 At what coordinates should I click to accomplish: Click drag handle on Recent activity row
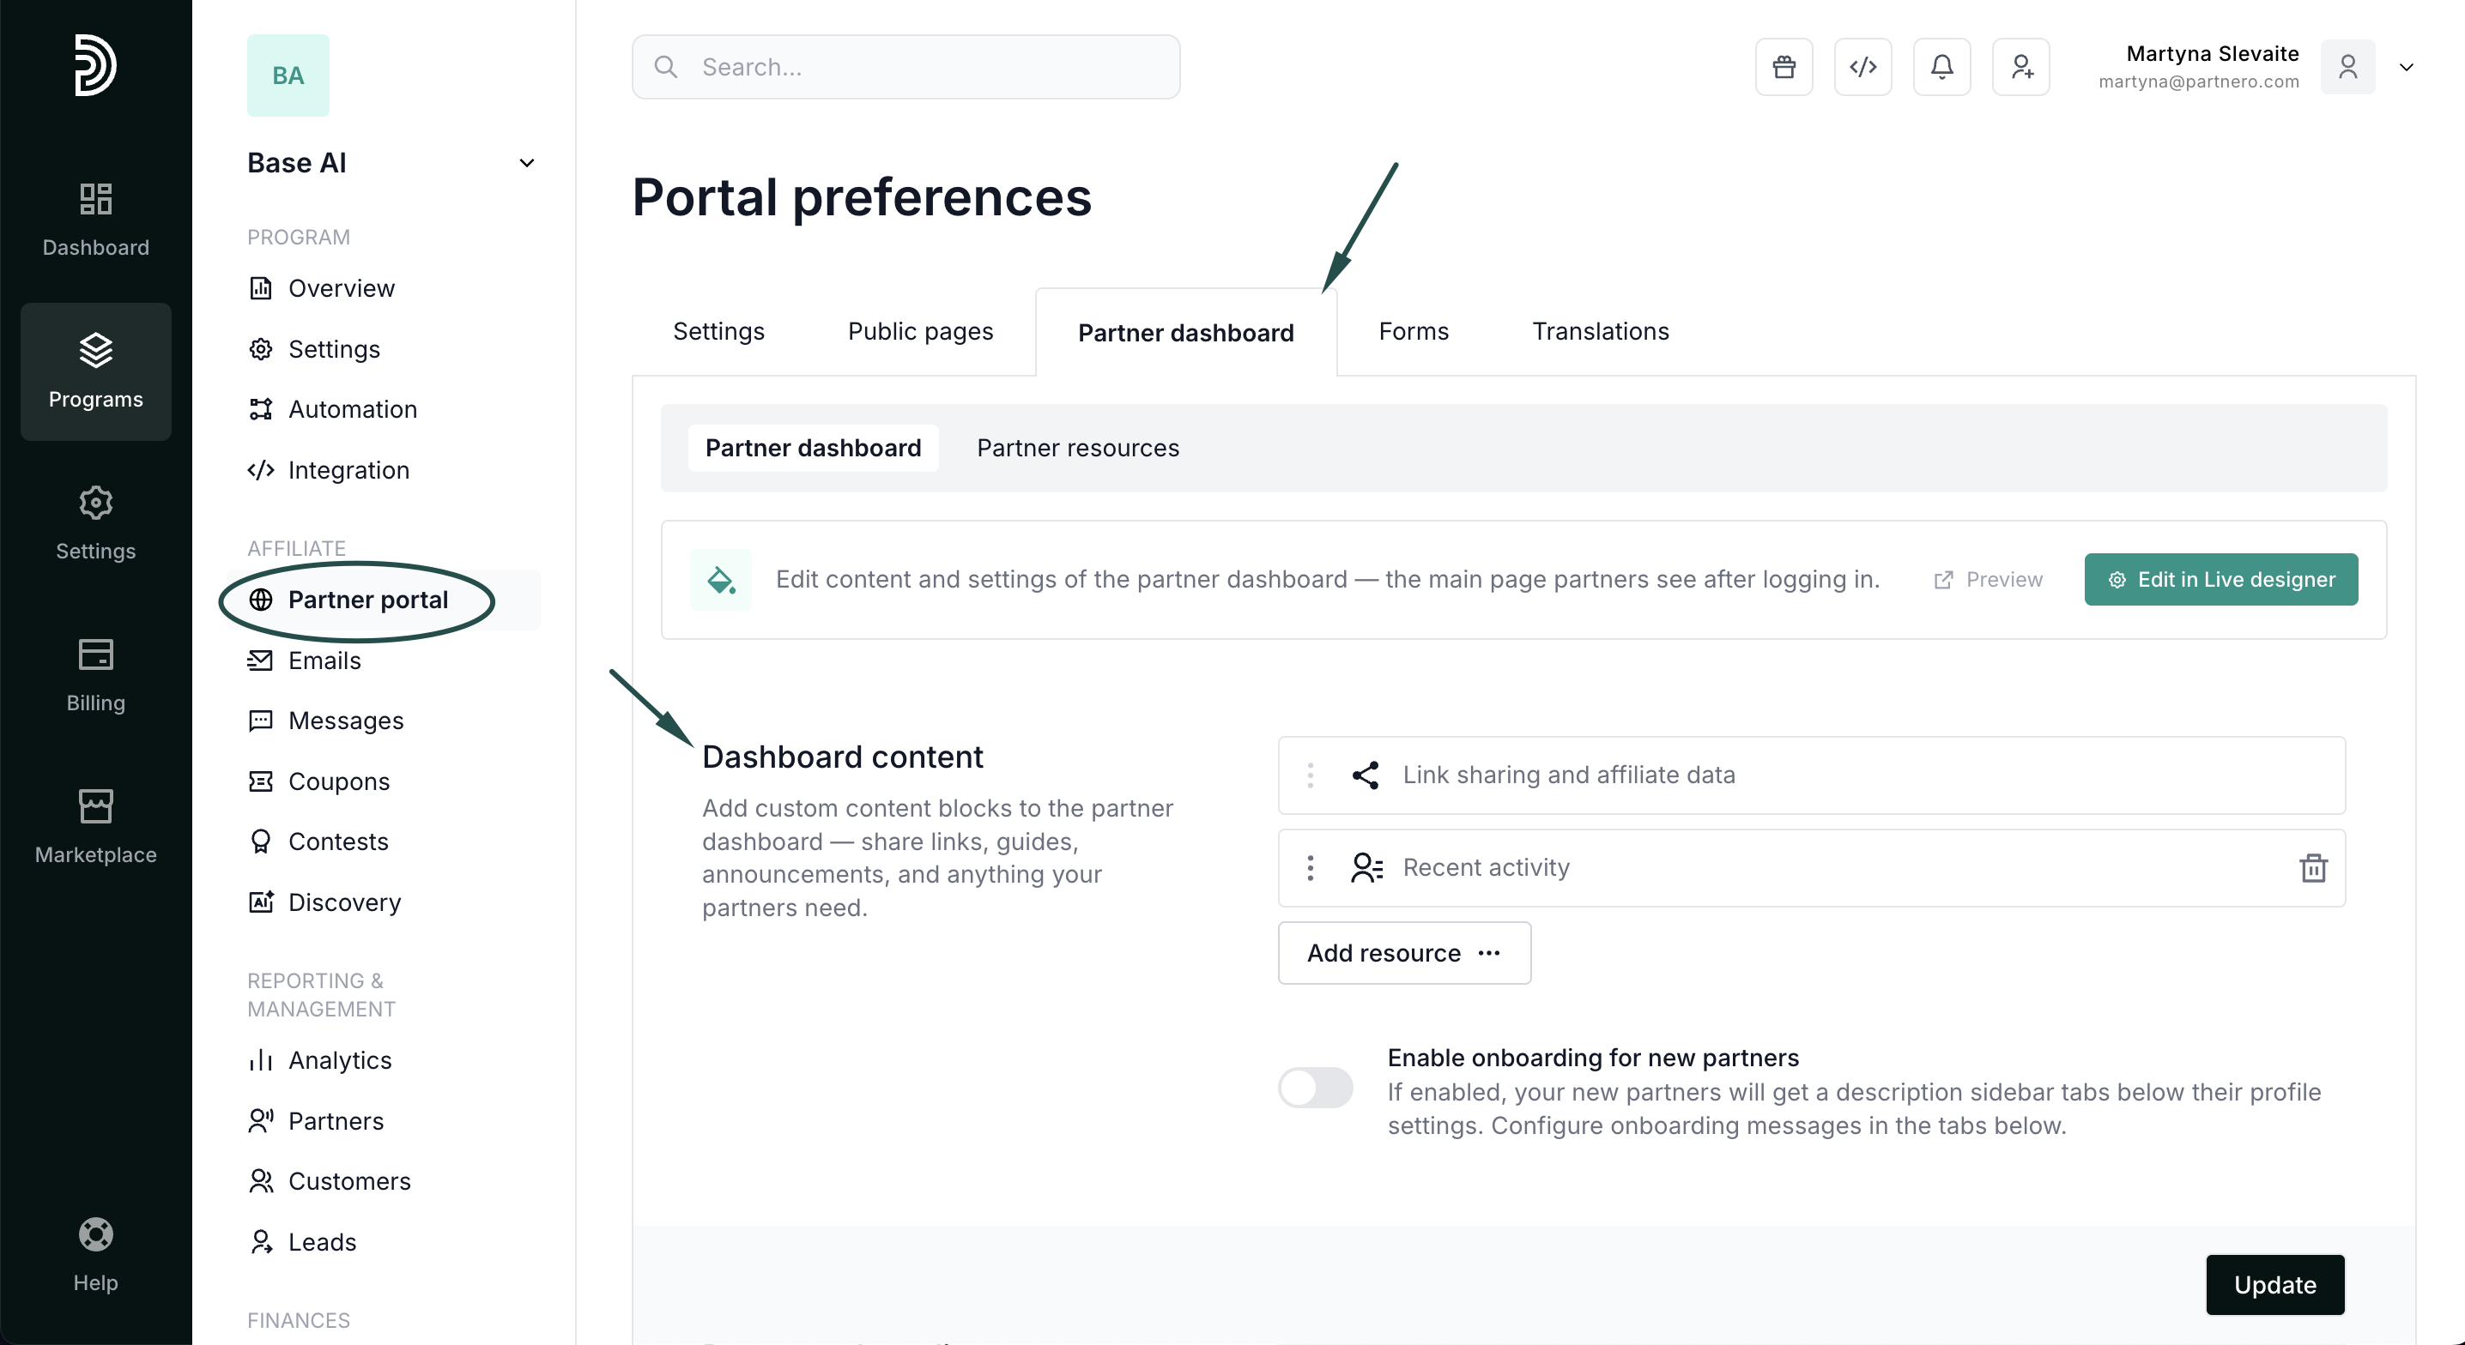click(x=1310, y=868)
